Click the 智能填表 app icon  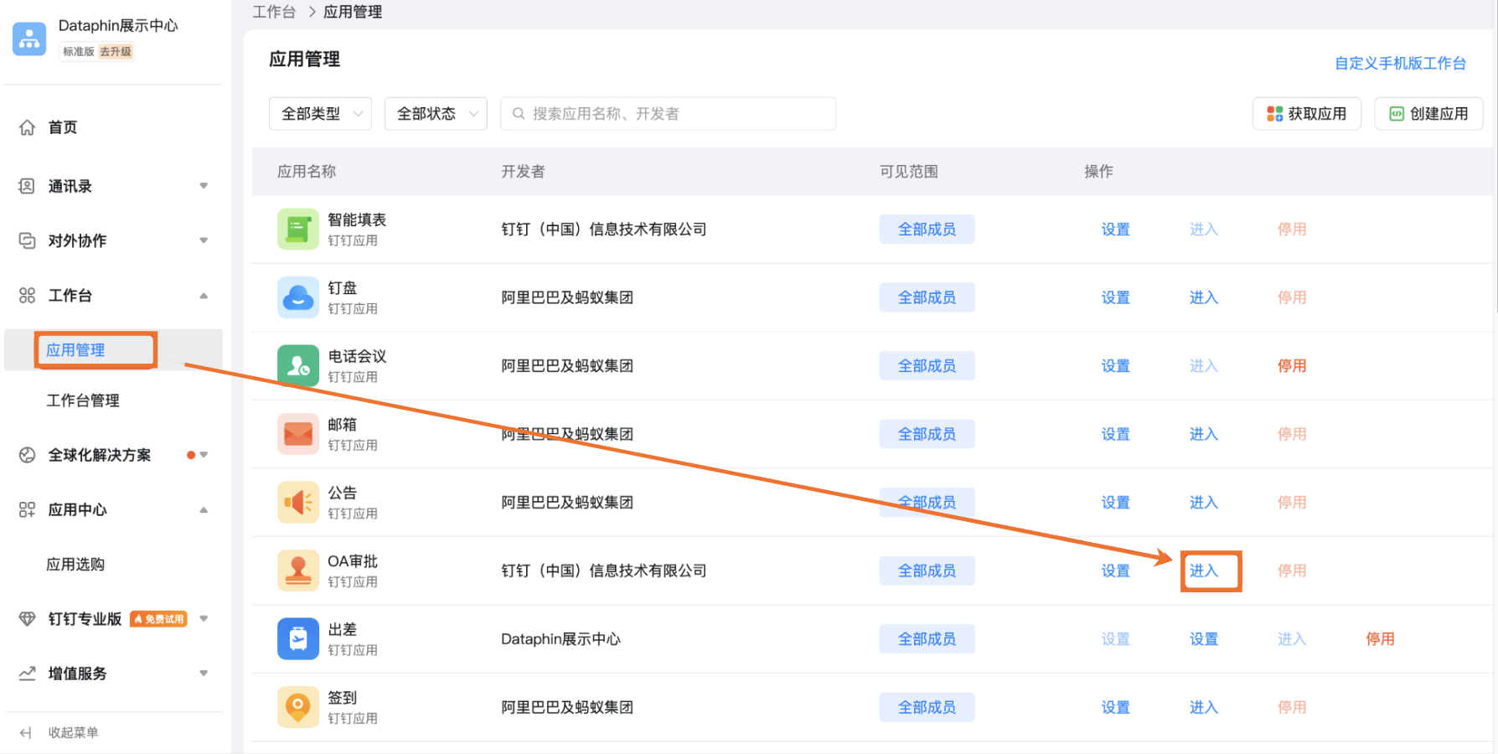pos(298,230)
